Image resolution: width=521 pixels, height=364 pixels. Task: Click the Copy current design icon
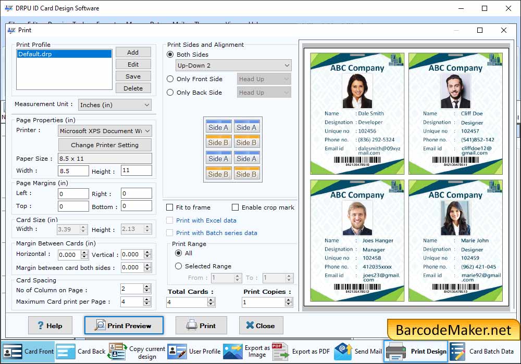pos(117,352)
